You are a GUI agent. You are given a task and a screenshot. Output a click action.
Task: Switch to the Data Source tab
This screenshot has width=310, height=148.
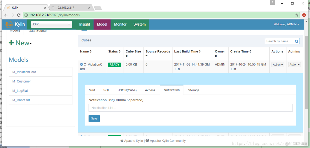[x=37, y=31]
